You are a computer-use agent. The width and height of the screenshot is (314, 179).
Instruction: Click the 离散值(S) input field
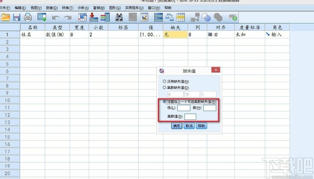click(190, 116)
